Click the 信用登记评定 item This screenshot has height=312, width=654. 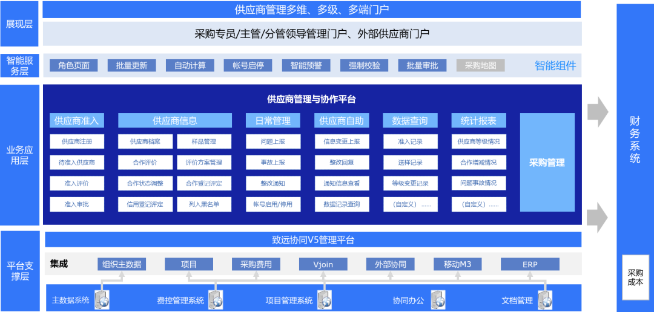(x=145, y=204)
